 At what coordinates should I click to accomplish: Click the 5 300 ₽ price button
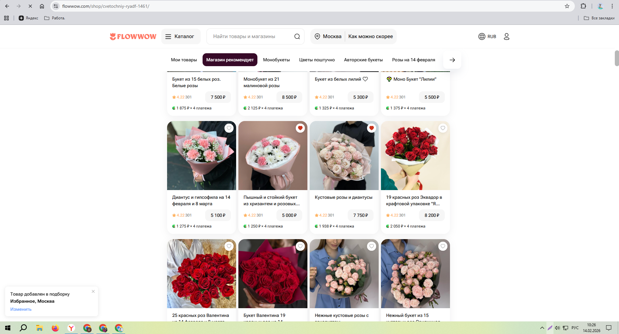tap(361, 97)
